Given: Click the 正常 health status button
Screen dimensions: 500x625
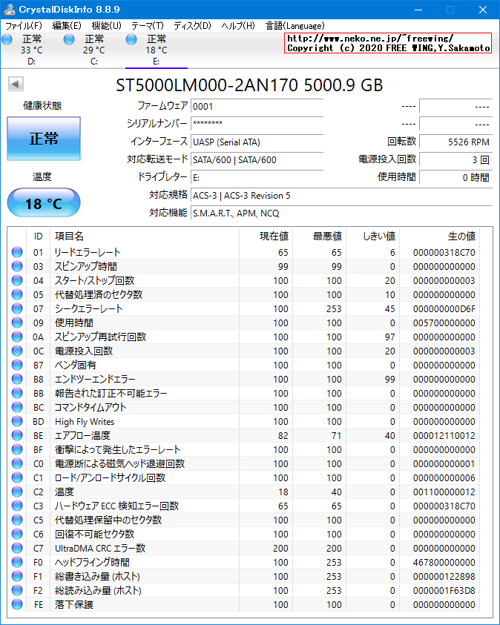Looking at the screenshot, I should click(44, 139).
